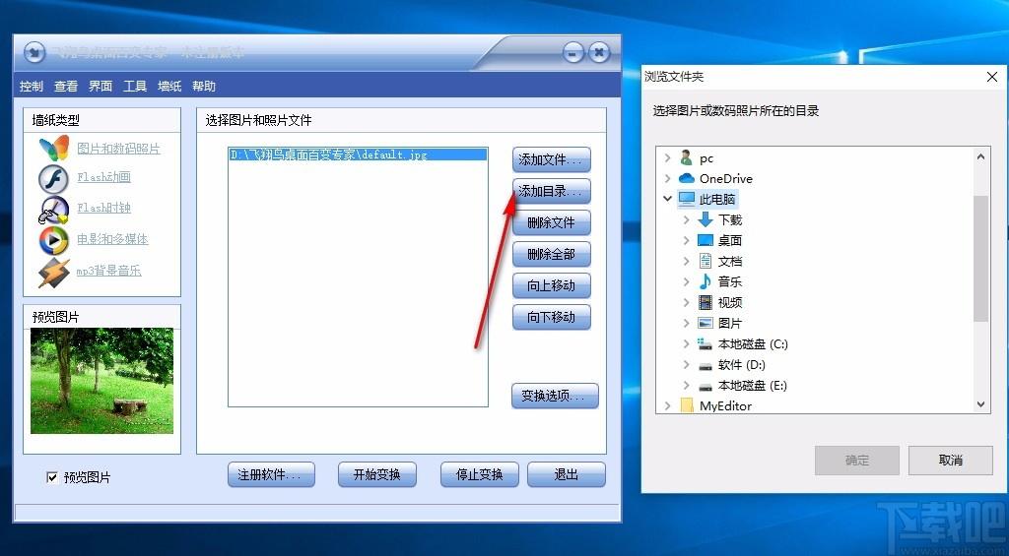Screen dimensions: 1009x556
Task: Expand the 视频 folder node
Action: point(686,302)
